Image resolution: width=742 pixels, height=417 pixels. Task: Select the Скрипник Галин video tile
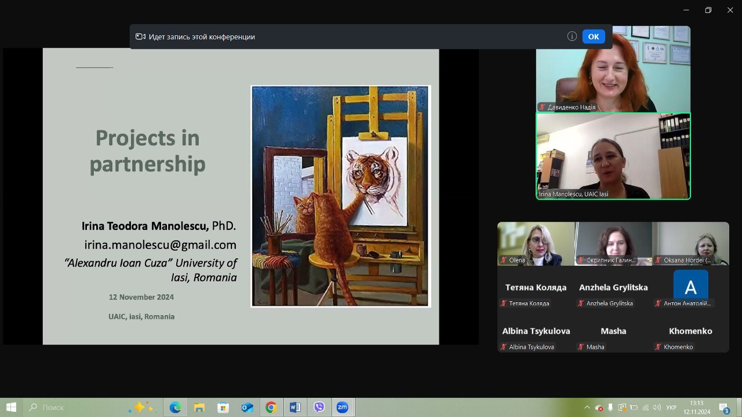click(613, 244)
